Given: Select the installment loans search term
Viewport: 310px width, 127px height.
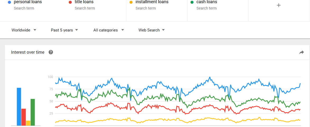Looking at the screenshot, I should coord(152,2).
